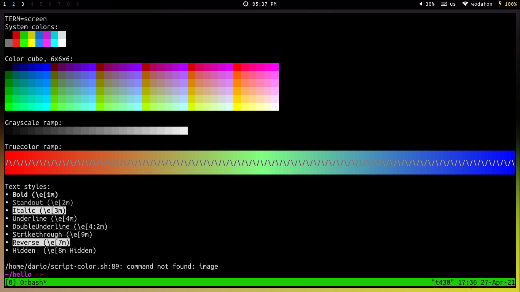The width and height of the screenshot is (520, 292).
Task: Click the volume speaker icon
Action: [x=421, y=4]
